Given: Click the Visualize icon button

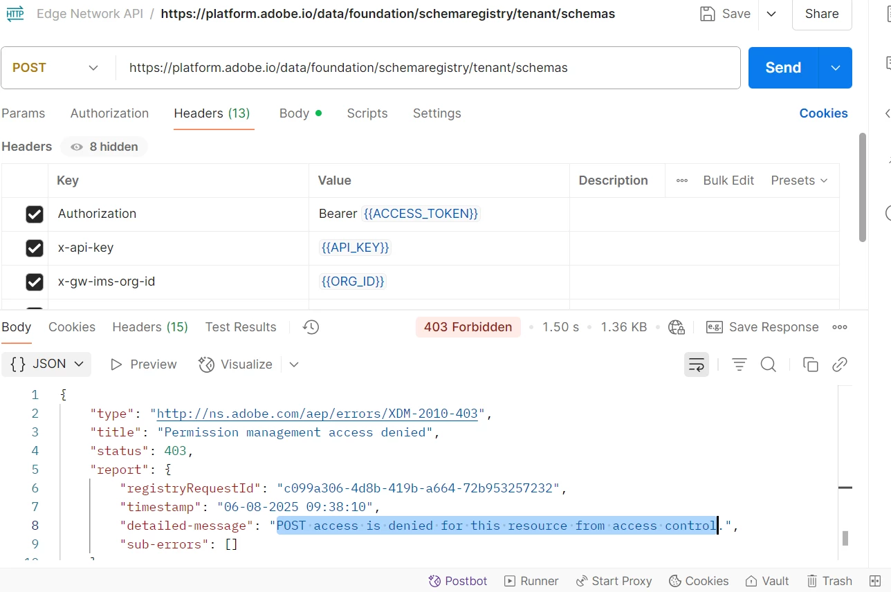Looking at the screenshot, I should 235,364.
